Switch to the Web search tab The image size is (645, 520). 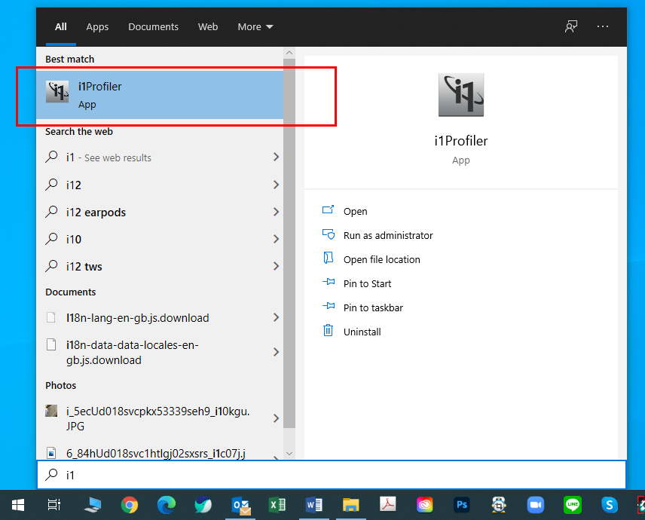coord(208,26)
